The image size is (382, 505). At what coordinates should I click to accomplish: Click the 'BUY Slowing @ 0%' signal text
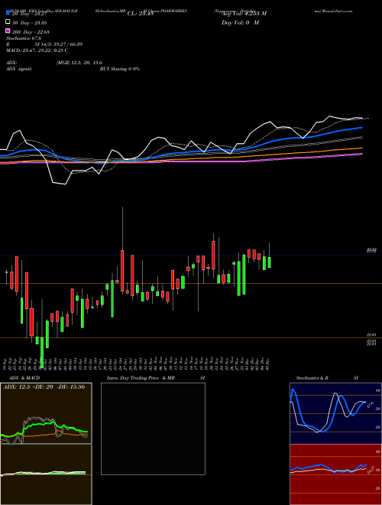[120, 69]
